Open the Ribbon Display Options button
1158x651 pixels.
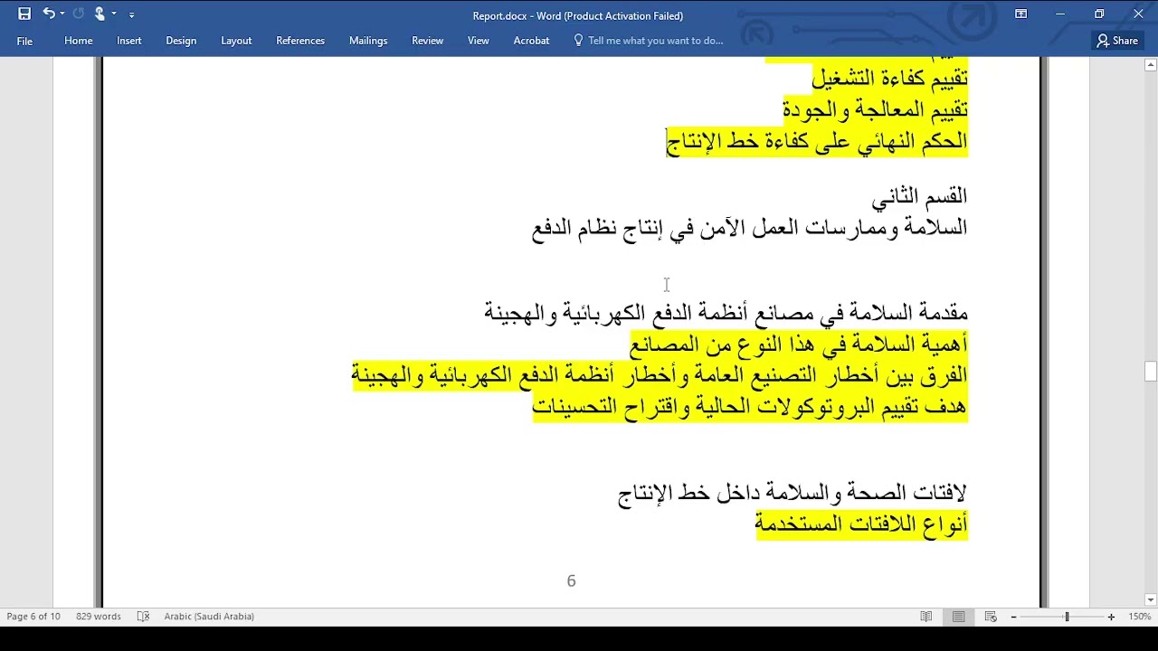coord(1020,14)
